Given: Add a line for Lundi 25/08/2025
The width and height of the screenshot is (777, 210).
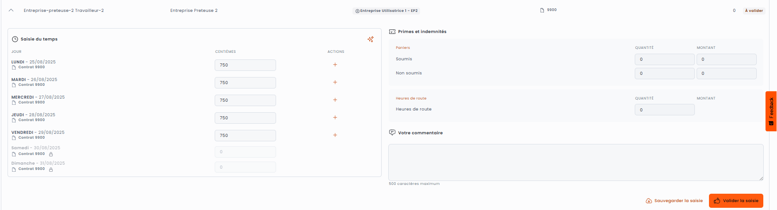Looking at the screenshot, I should tap(335, 65).
